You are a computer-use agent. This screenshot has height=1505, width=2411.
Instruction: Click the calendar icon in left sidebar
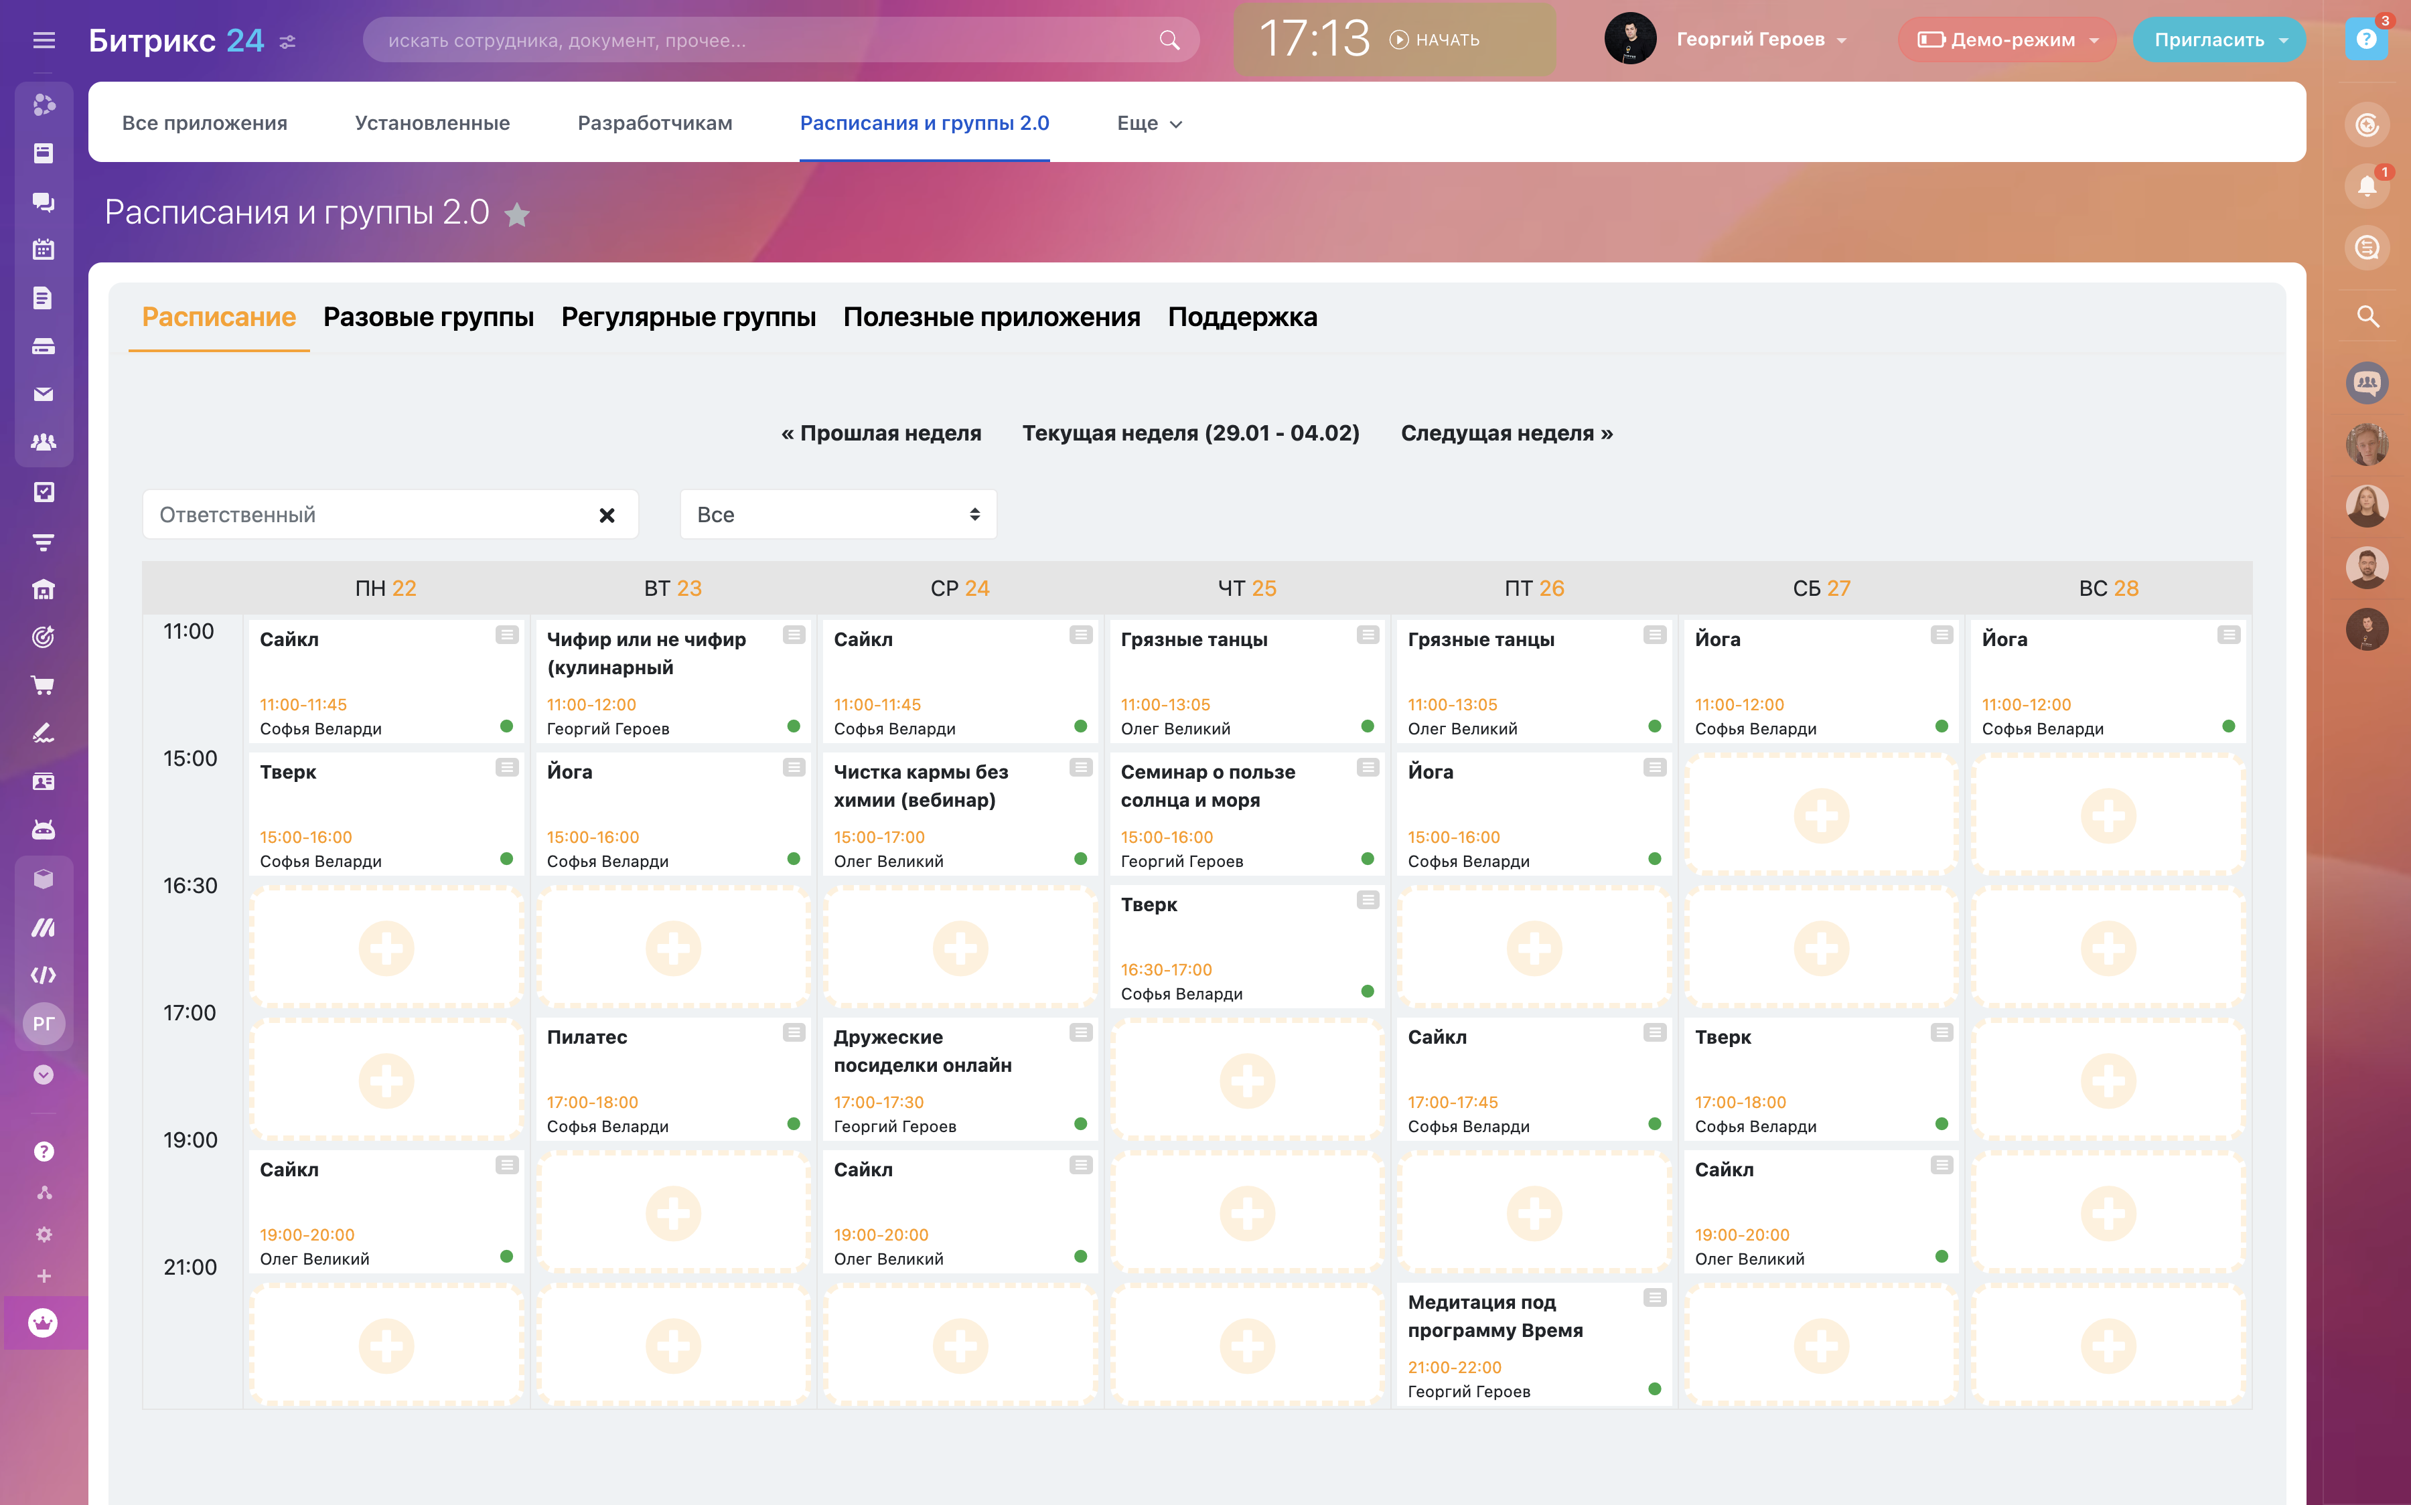pyautogui.click(x=43, y=250)
